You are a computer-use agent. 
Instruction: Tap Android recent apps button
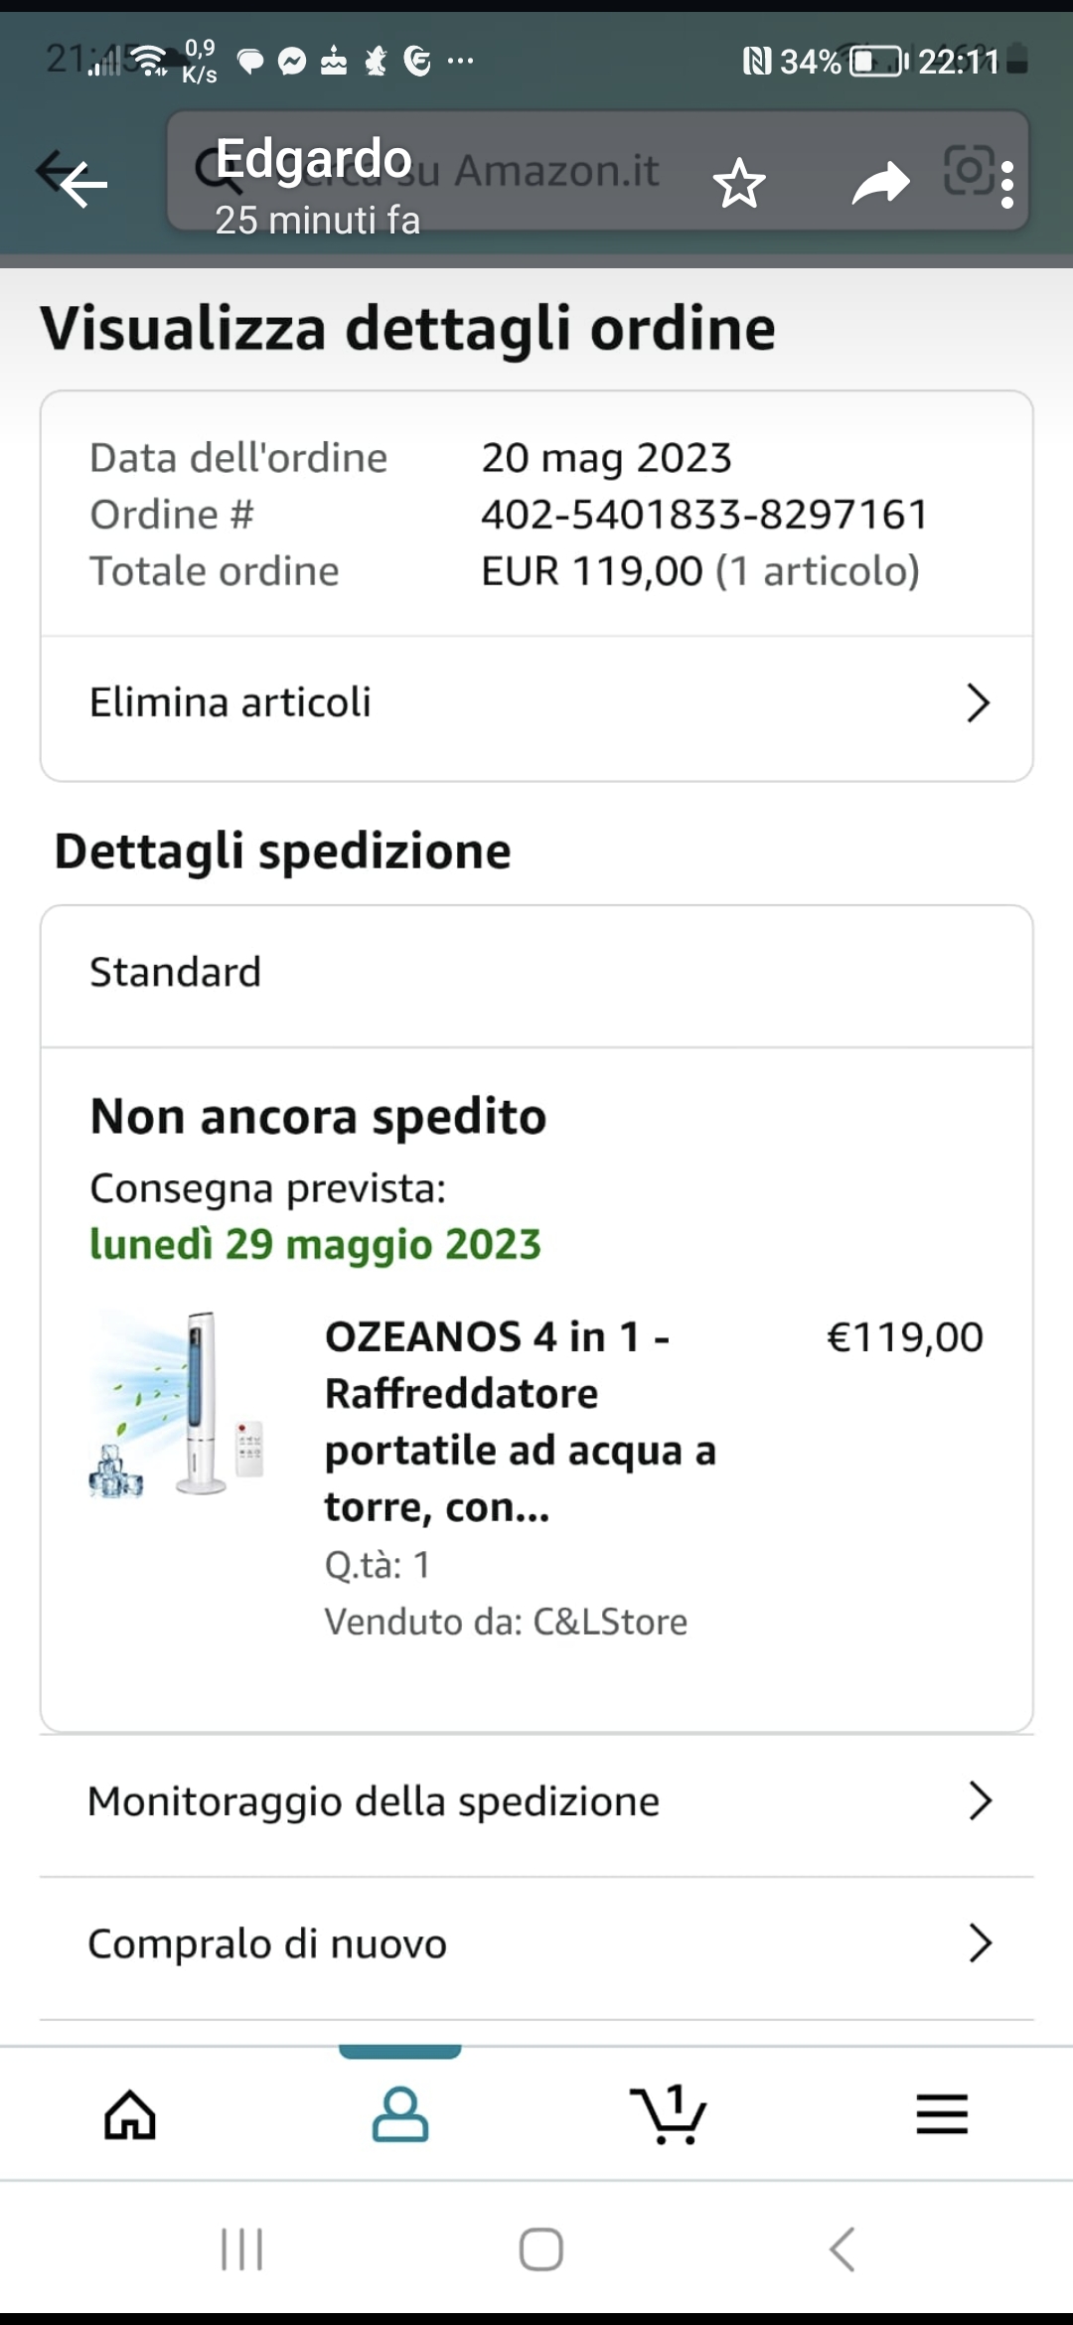241,2249
